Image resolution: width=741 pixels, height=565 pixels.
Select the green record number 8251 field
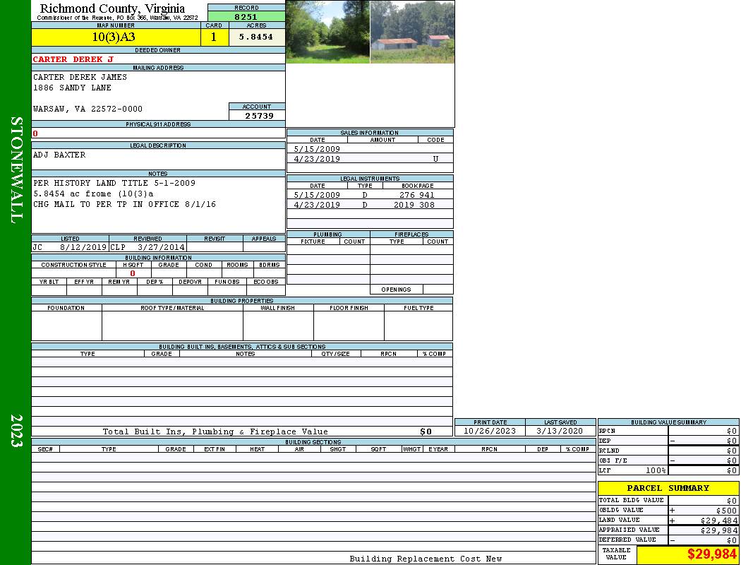246,16
